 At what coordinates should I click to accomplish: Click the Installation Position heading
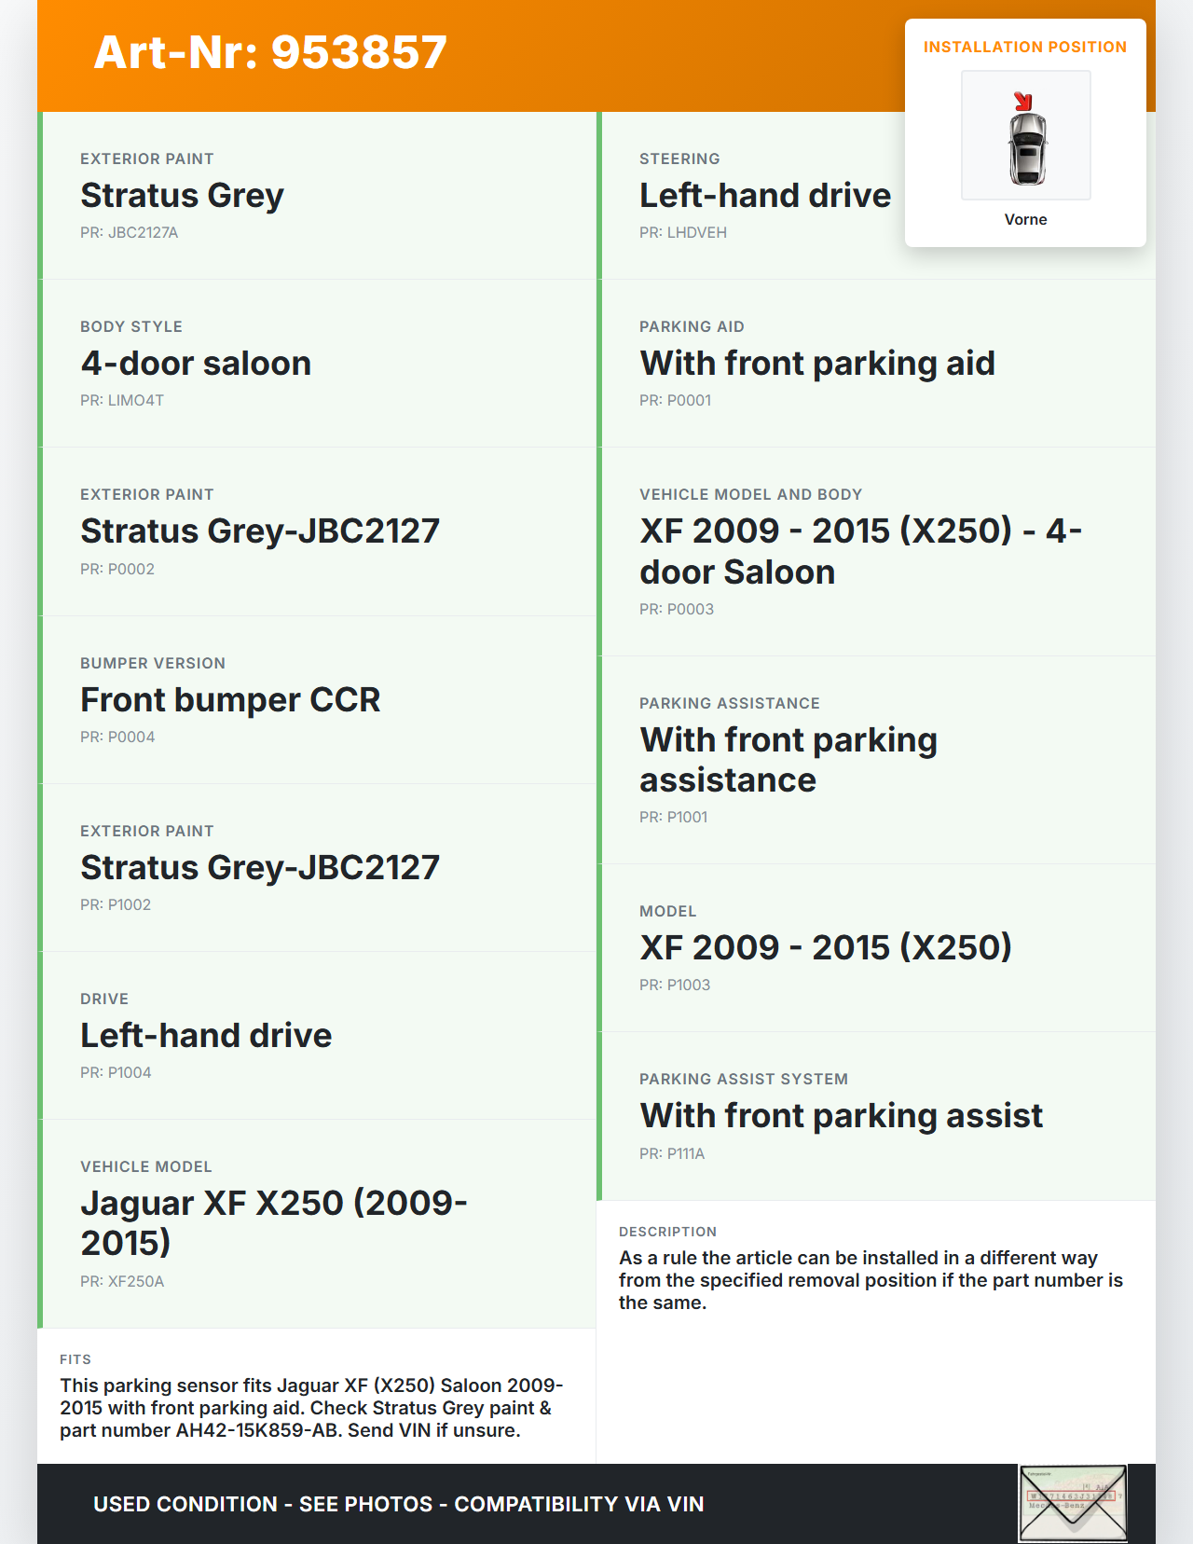click(x=1024, y=47)
